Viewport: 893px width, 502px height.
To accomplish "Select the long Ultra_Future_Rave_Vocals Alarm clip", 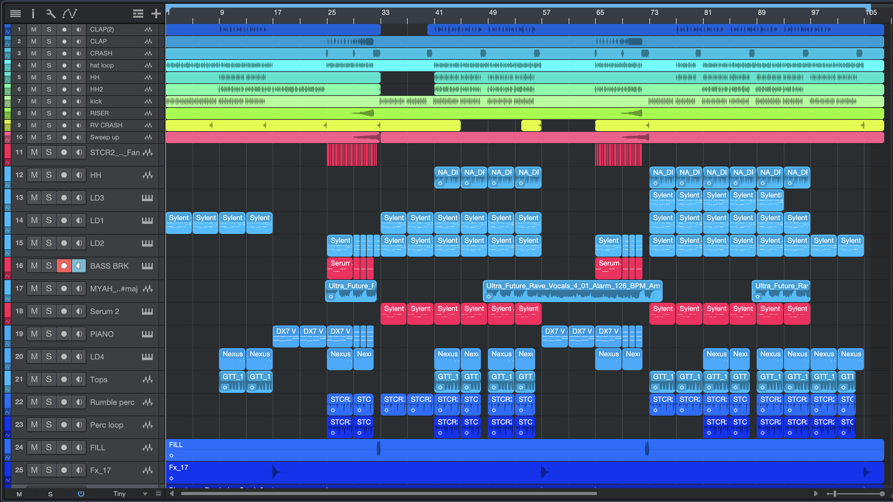I will (x=572, y=291).
